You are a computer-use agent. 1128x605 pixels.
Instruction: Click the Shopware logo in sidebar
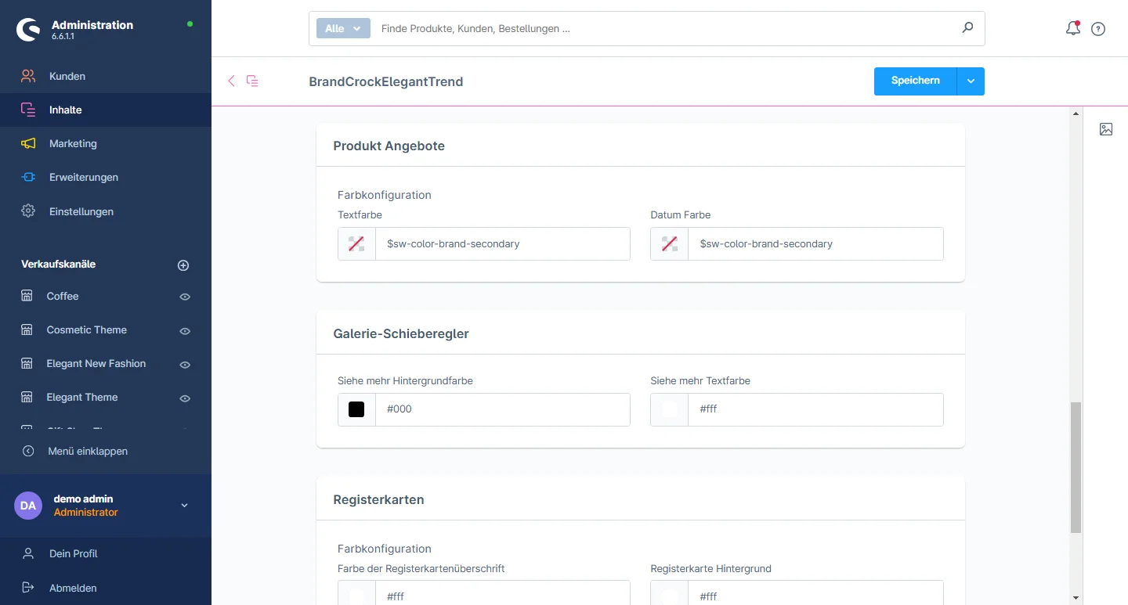point(29,30)
